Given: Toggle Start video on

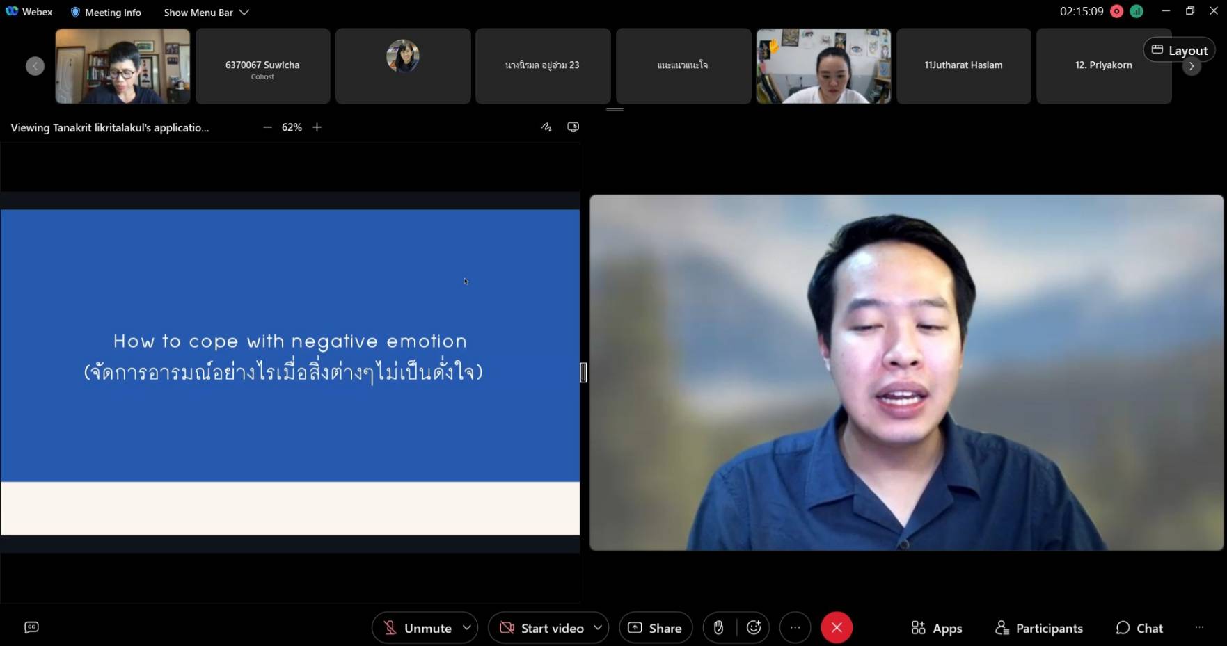Looking at the screenshot, I should click(x=543, y=628).
